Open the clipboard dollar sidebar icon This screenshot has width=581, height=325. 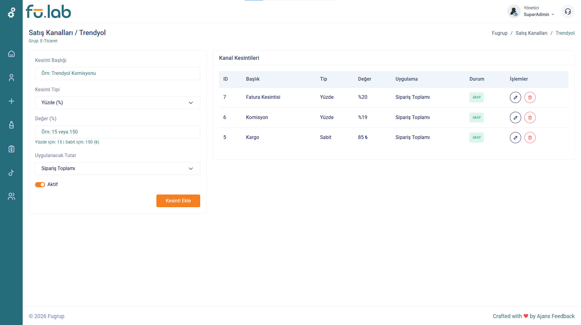point(11,149)
